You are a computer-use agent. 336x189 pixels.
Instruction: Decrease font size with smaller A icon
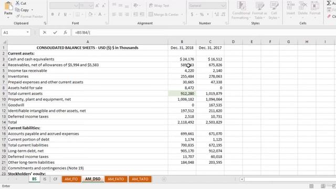pos(103,6)
